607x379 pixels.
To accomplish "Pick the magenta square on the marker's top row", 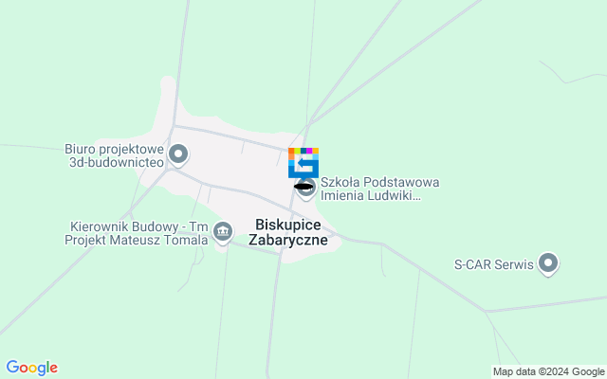I will pyautogui.click(x=309, y=151).
